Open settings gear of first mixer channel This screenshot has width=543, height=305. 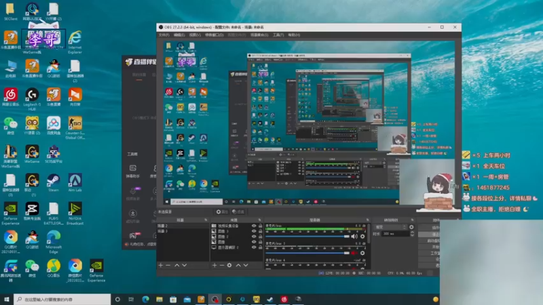(x=362, y=237)
